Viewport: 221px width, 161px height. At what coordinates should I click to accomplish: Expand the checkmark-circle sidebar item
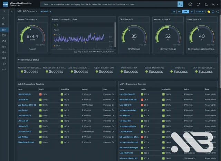(x=4, y=52)
